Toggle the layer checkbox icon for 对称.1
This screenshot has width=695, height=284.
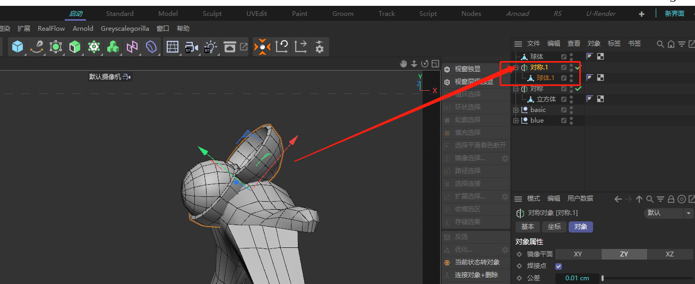pos(564,67)
